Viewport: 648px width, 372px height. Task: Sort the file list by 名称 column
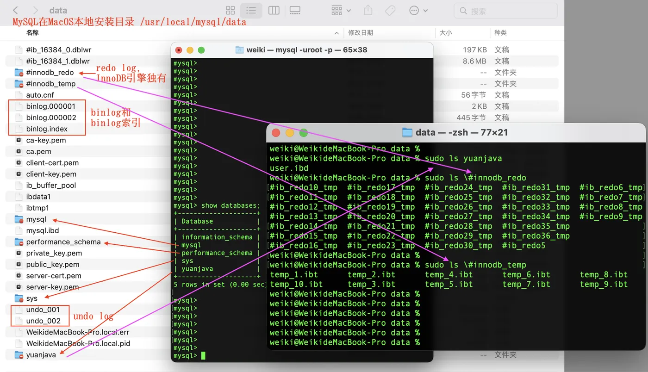tap(32, 33)
